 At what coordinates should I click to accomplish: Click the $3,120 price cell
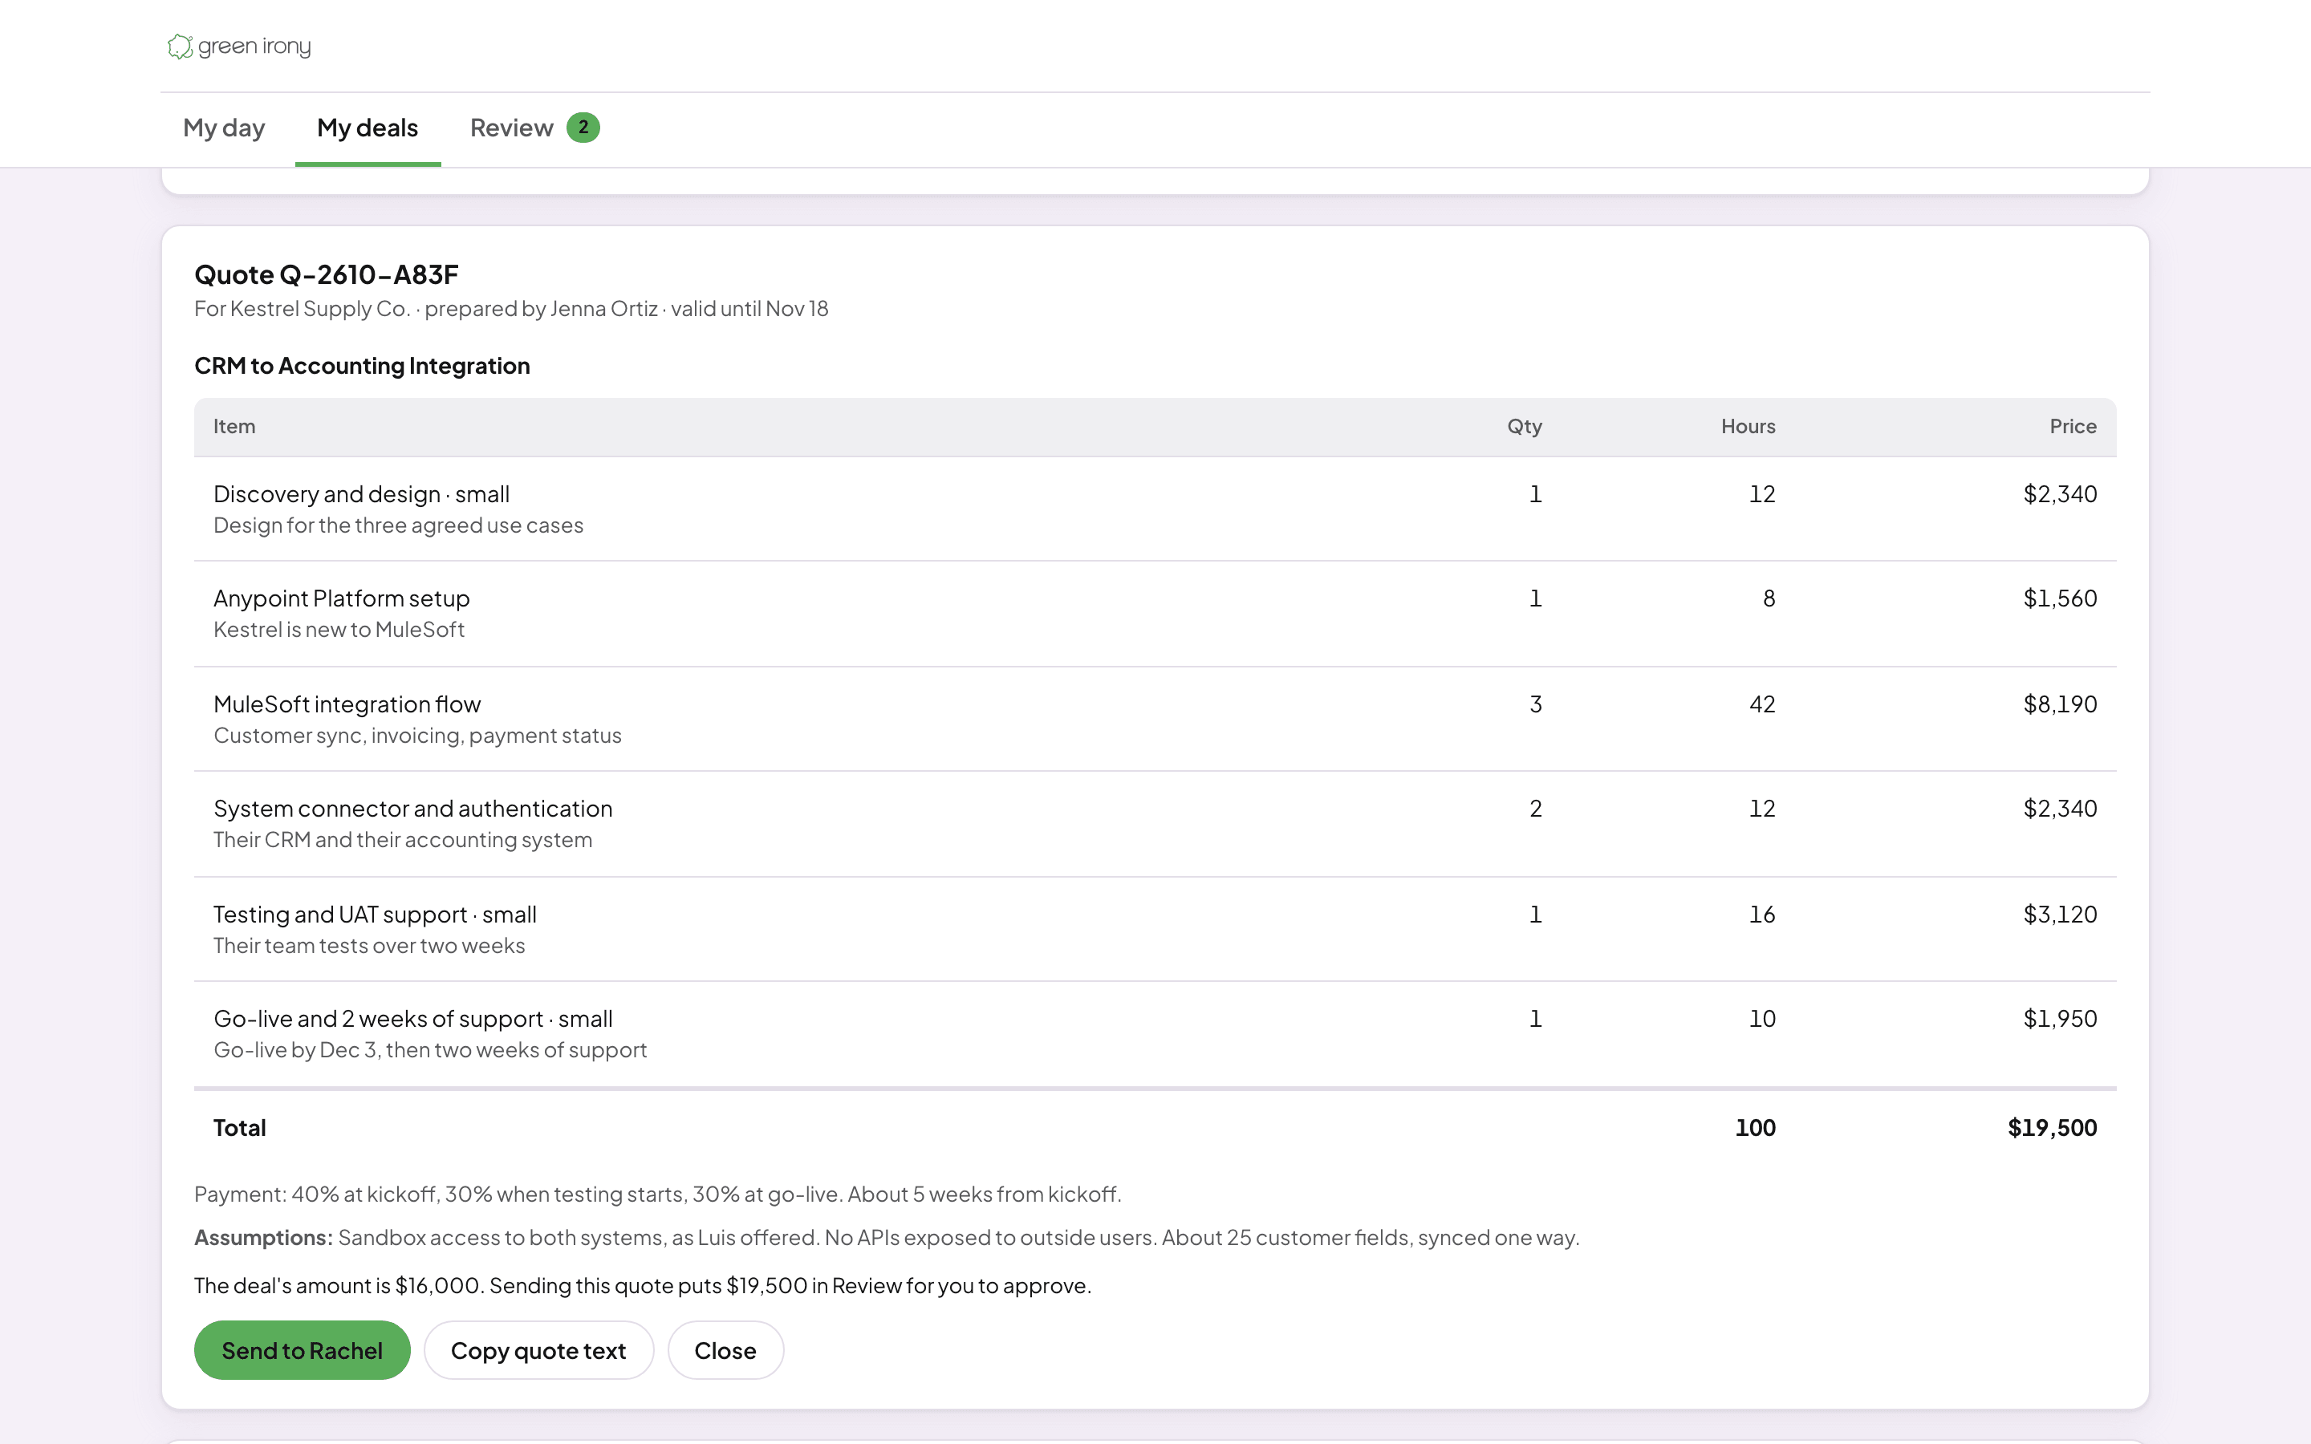(x=2060, y=914)
